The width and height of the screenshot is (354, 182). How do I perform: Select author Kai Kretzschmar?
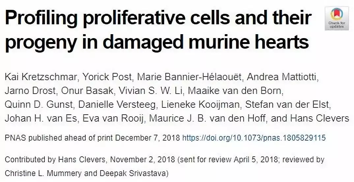click(41, 77)
